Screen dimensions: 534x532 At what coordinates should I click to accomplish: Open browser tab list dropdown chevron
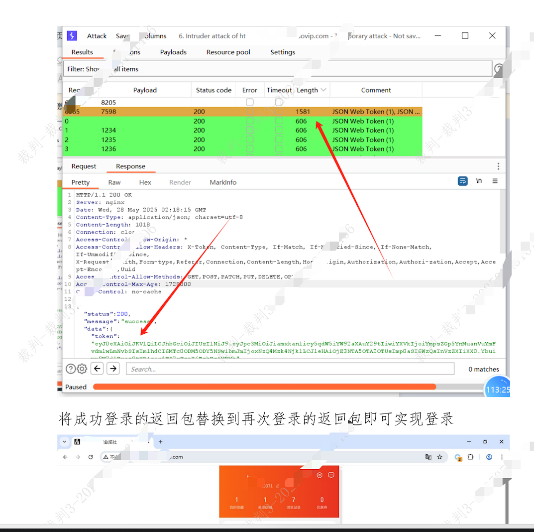(x=64, y=442)
